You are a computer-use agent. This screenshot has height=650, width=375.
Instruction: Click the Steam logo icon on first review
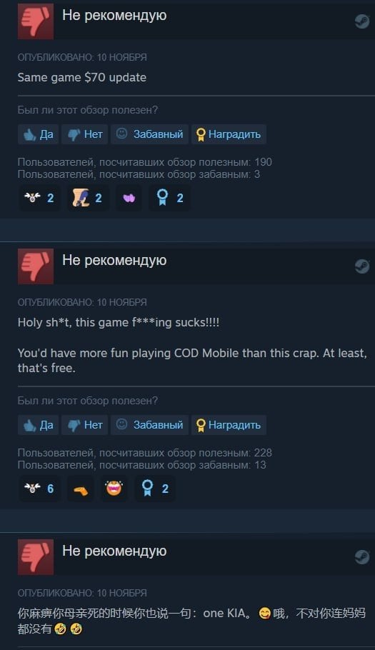[x=362, y=21]
